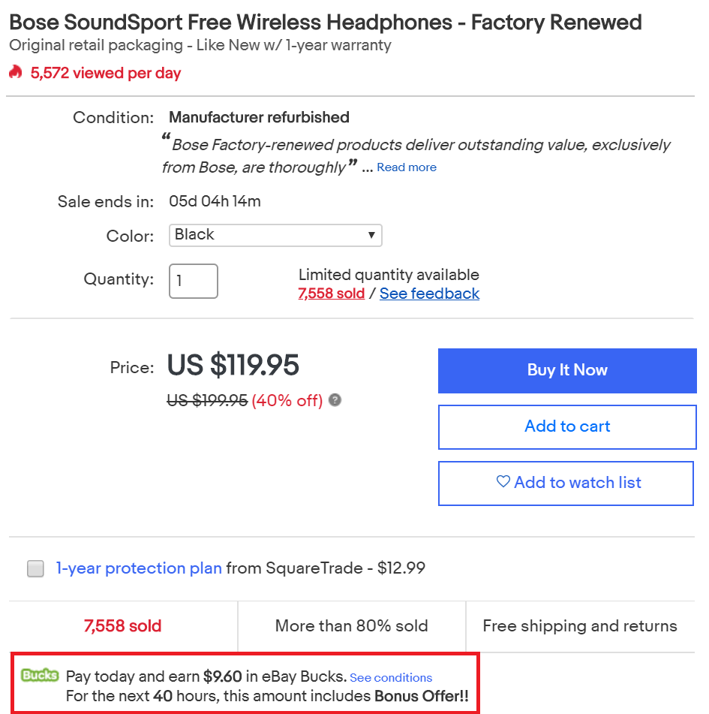This screenshot has height=714, width=709.
Task: Open the Color dropdown showing Black
Action: [x=275, y=235]
